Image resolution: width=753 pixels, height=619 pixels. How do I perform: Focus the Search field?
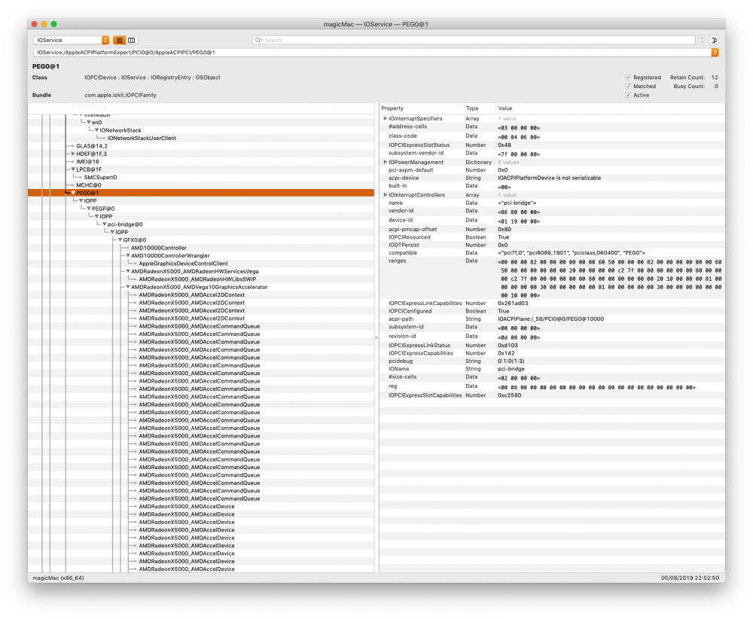coord(474,41)
